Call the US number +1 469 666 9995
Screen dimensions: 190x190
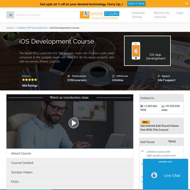tap(149, 108)
